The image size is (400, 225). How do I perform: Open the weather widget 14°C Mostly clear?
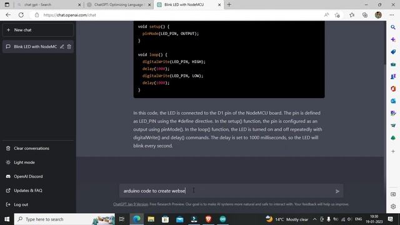point(287,219)
